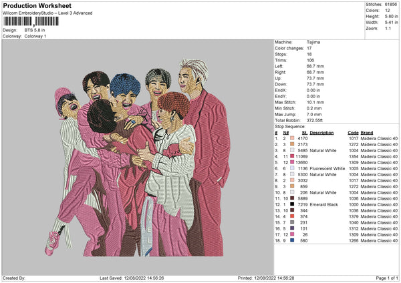Image resolution: width=401 pixels, height=283 pixels.
Task: Click the 'Brand' column header
Action: (x=367, y=133)
